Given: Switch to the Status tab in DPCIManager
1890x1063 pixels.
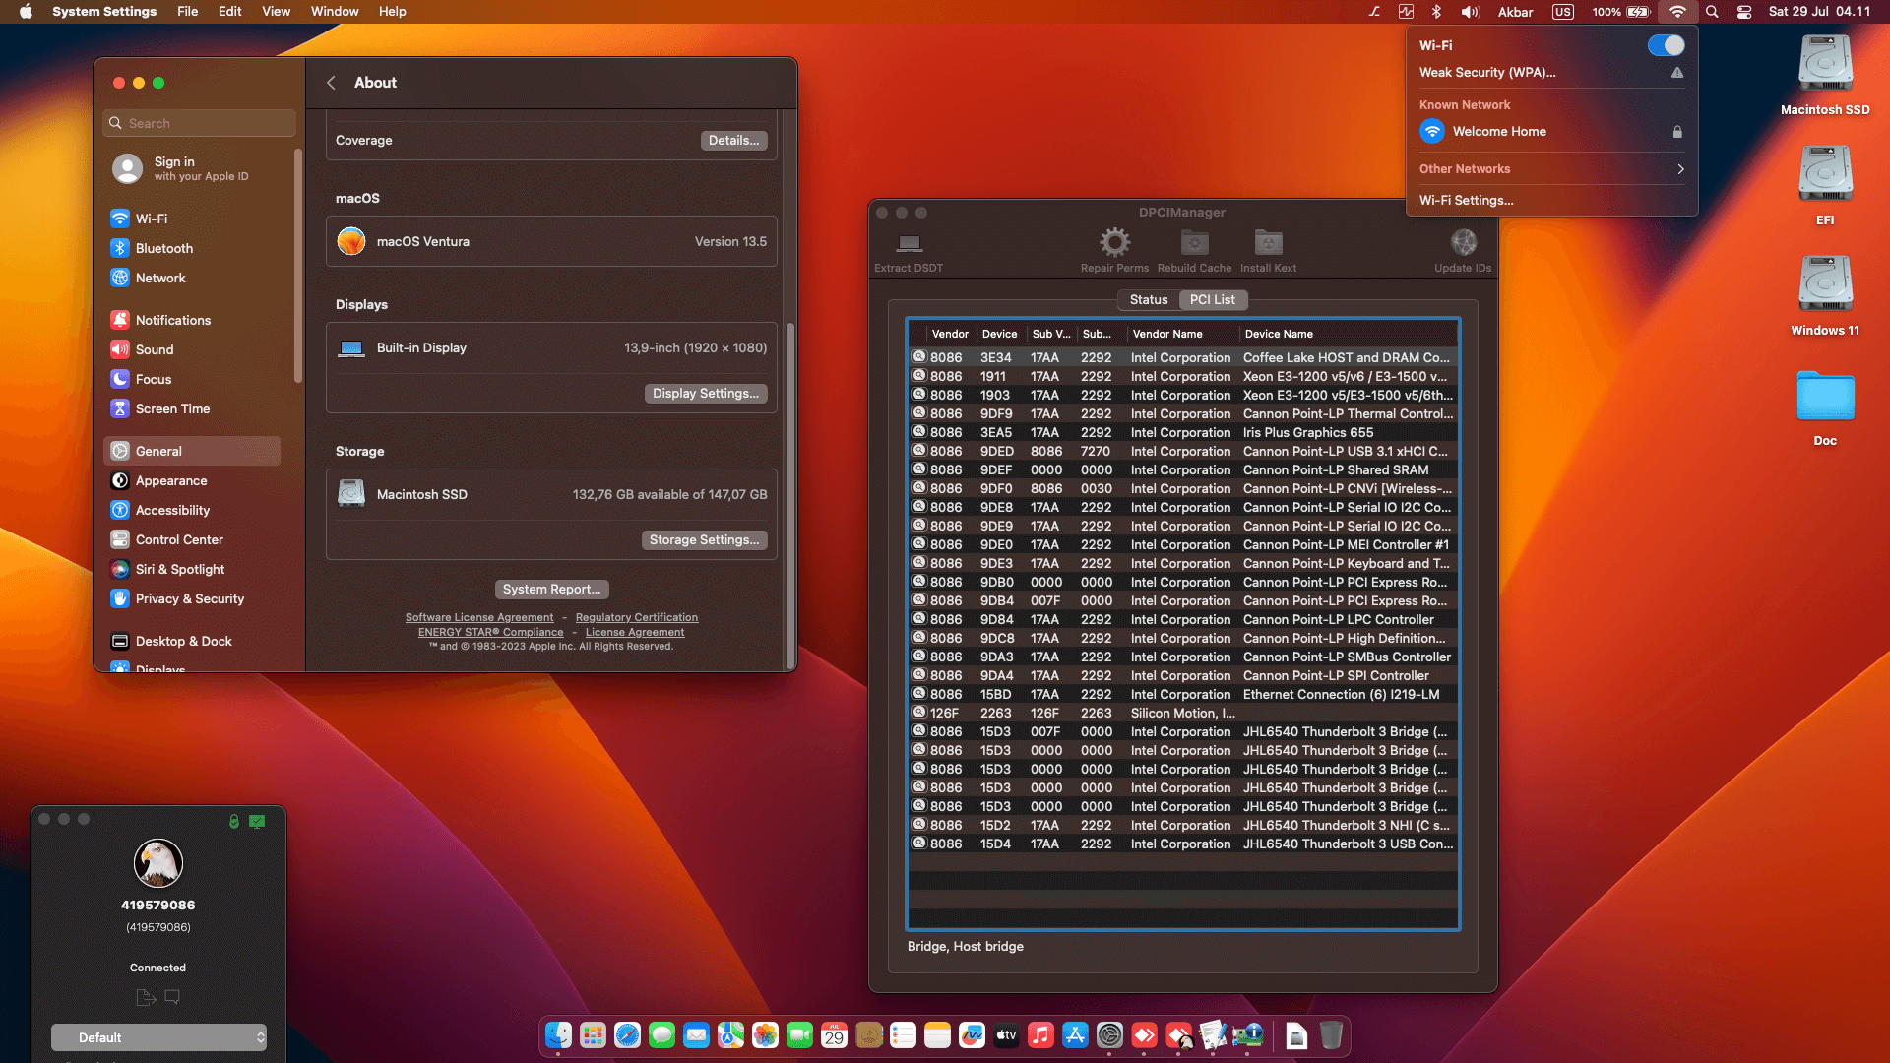Looking at the screenshot, I should pyautogui.click(x=1148, y=300).
